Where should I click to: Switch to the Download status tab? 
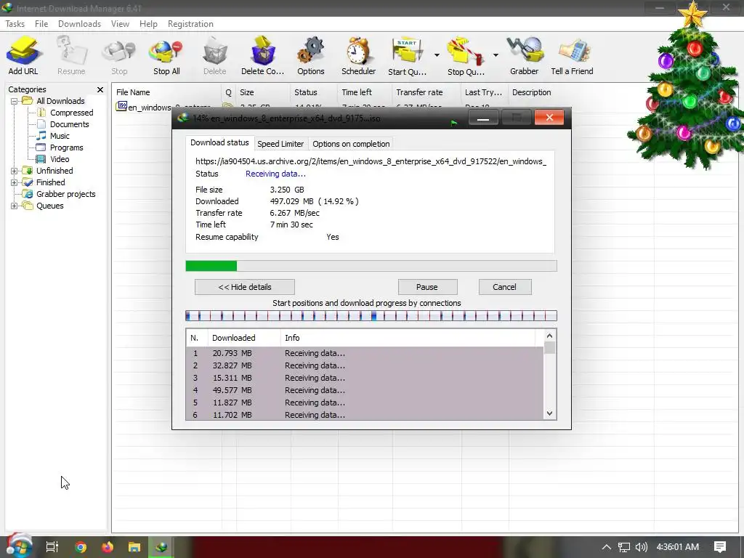219,142
